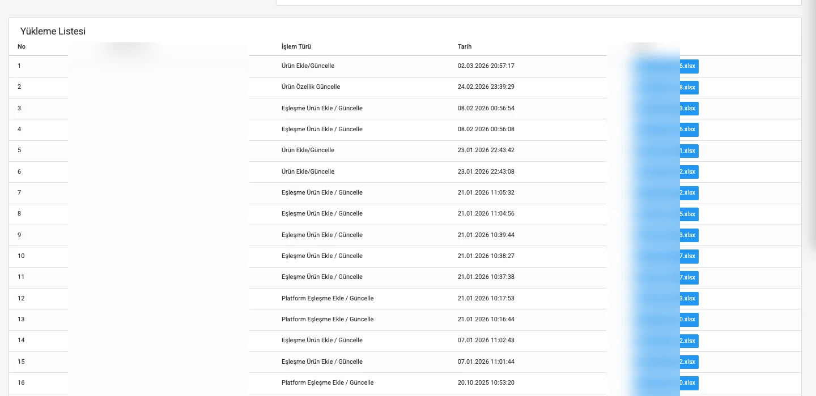Download the file uploaded 08.02.2026 00:56:08

(x=688, y=130)
